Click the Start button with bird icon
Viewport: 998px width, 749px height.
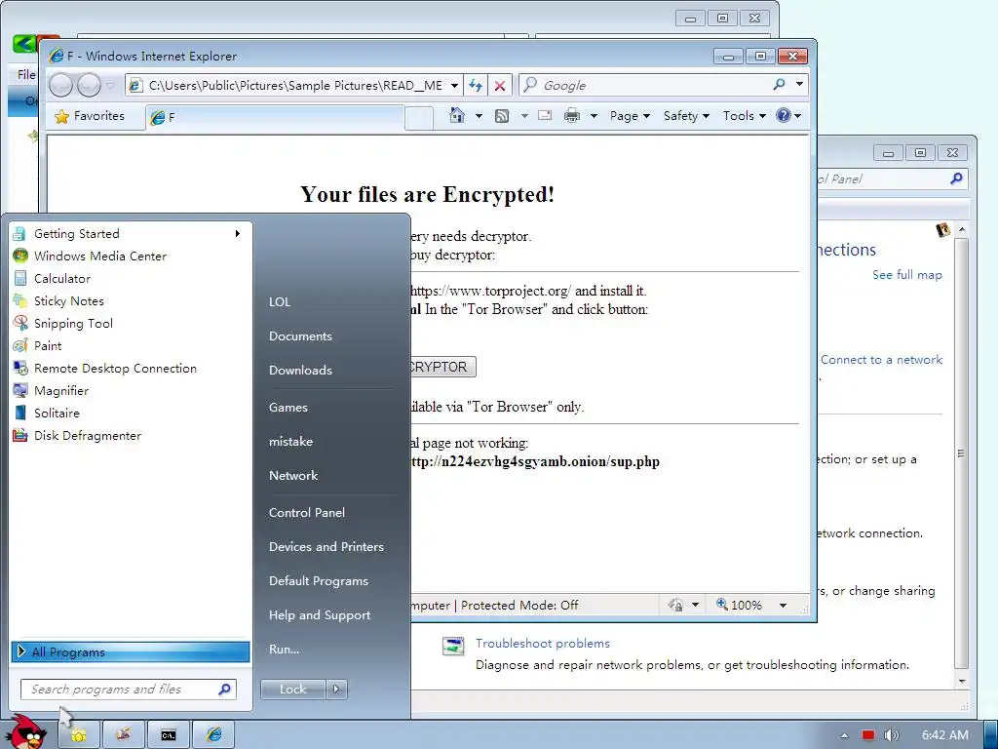click(x=28, y=731)
